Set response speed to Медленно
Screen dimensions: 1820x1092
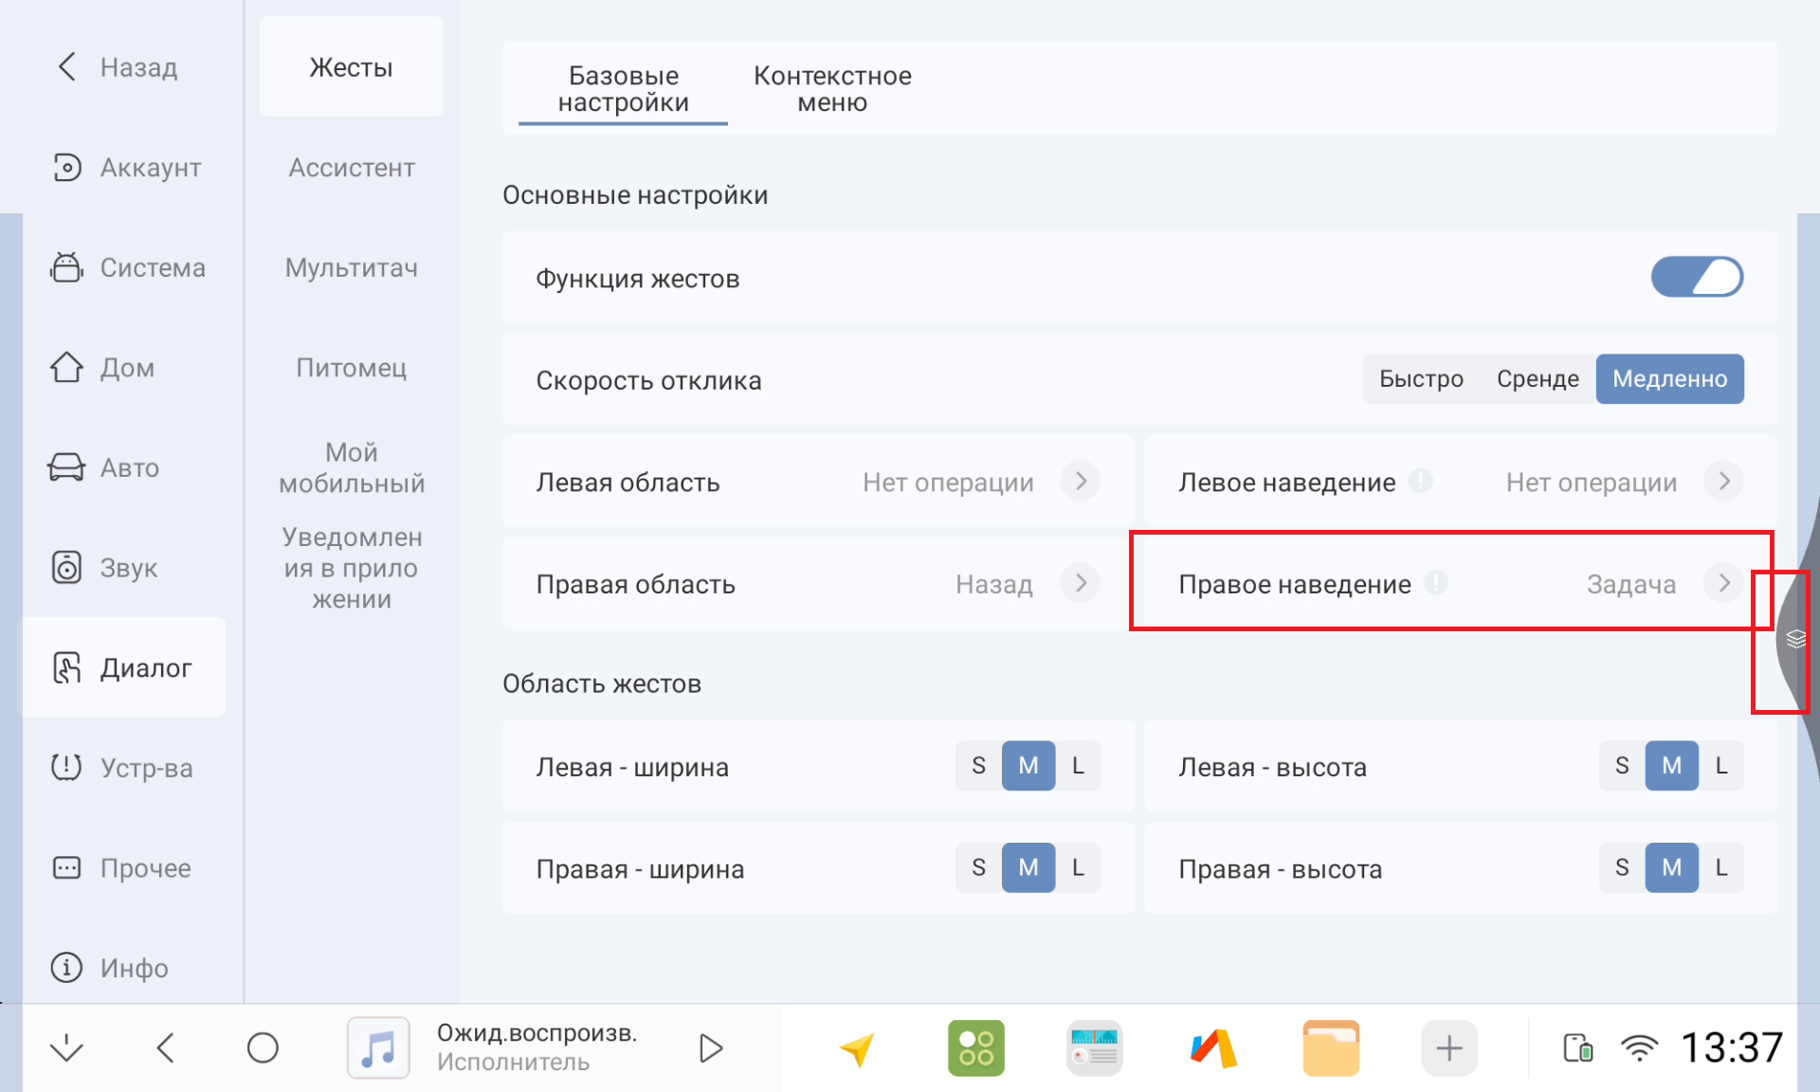tap(1670, 379)
